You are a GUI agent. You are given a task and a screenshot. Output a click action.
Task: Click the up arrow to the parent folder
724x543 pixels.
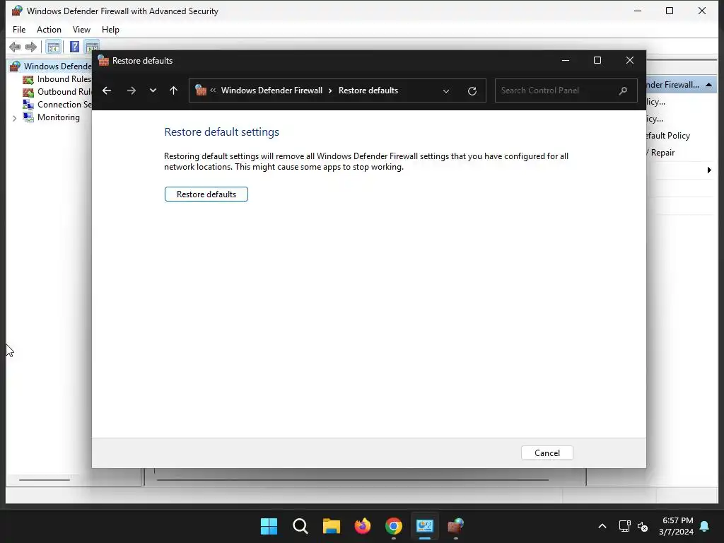(x=174, y=90)
